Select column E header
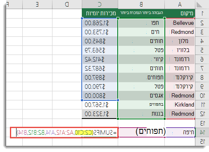Viewport: 209px width, 152px height. coord(37,5)
